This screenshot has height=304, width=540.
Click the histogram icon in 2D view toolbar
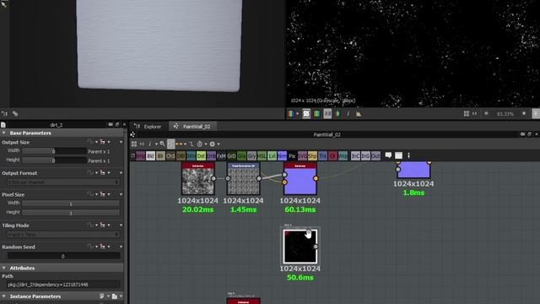click(x=359, y=113)
